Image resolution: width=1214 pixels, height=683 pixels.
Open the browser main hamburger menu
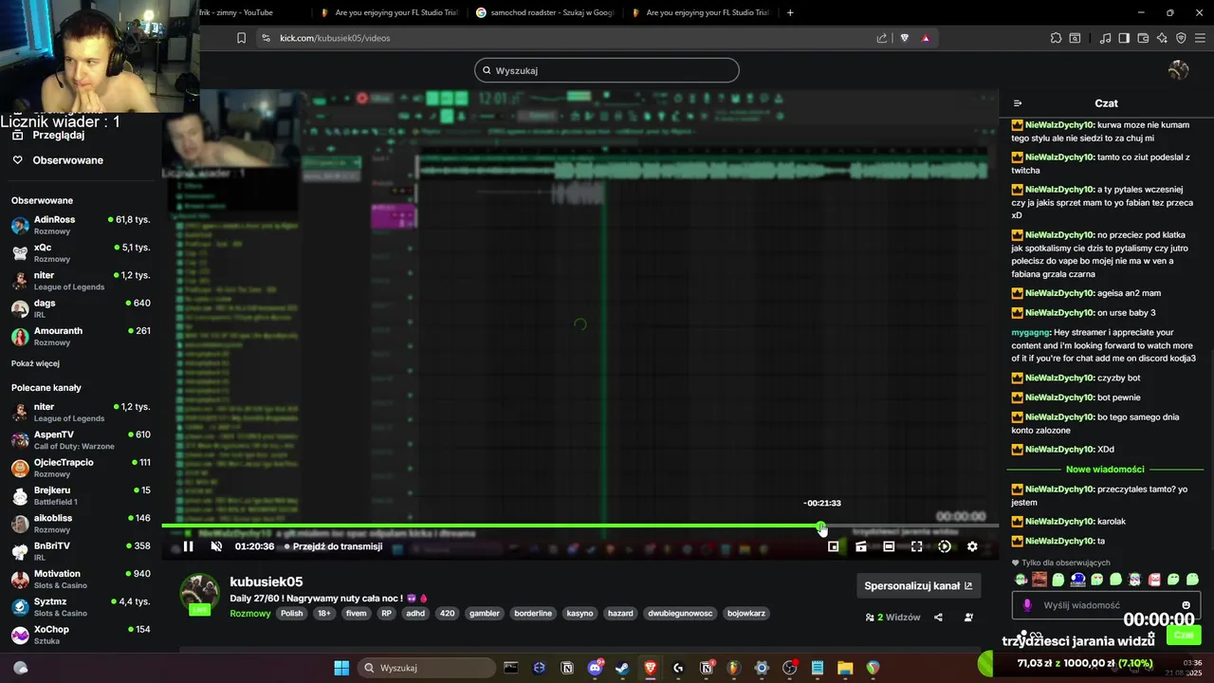pos(1200,38)
